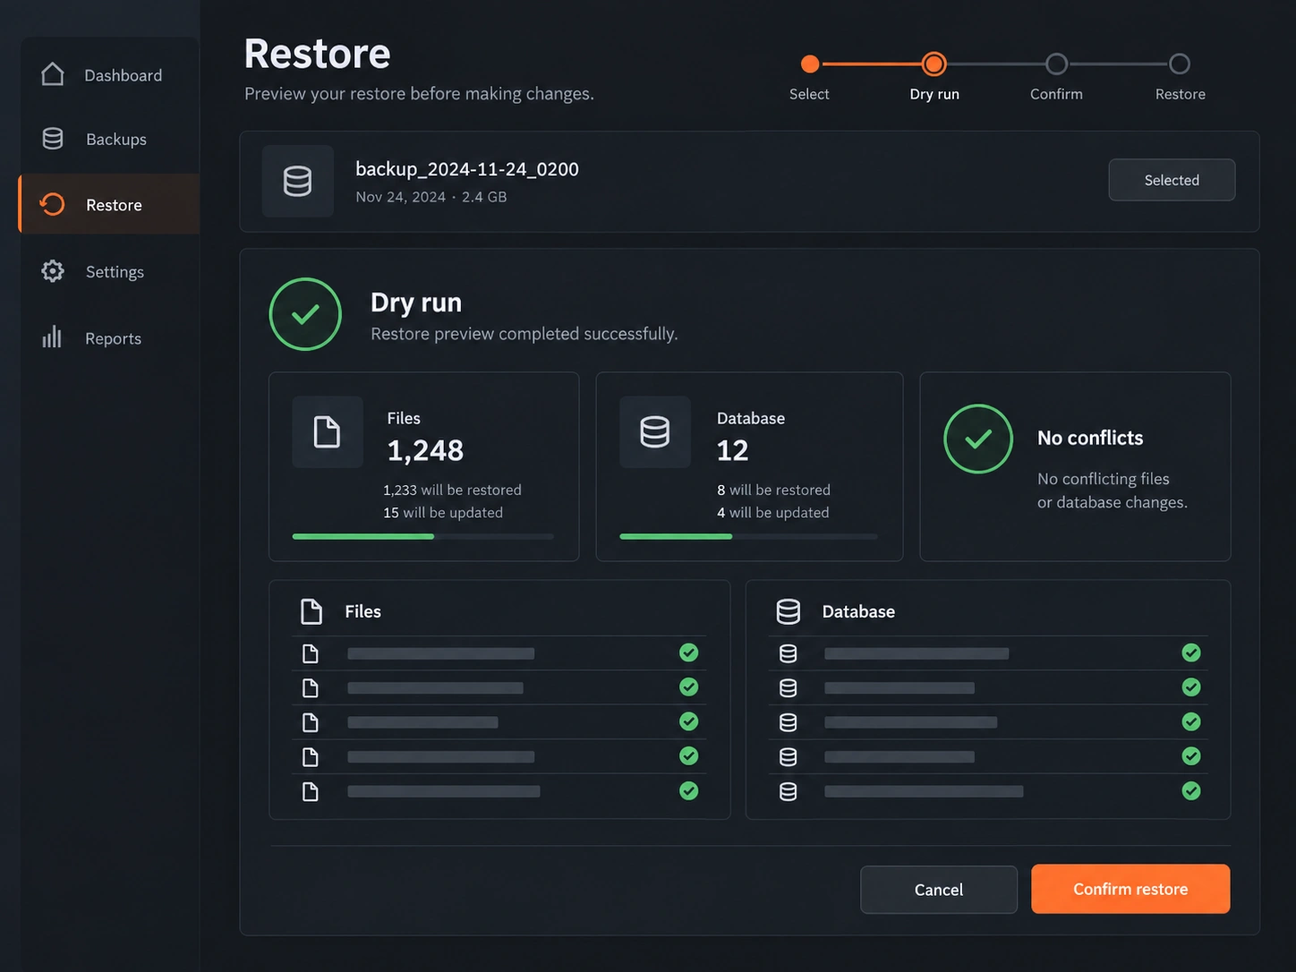Click the text "4 will be updated"

(x=773, y=512)
